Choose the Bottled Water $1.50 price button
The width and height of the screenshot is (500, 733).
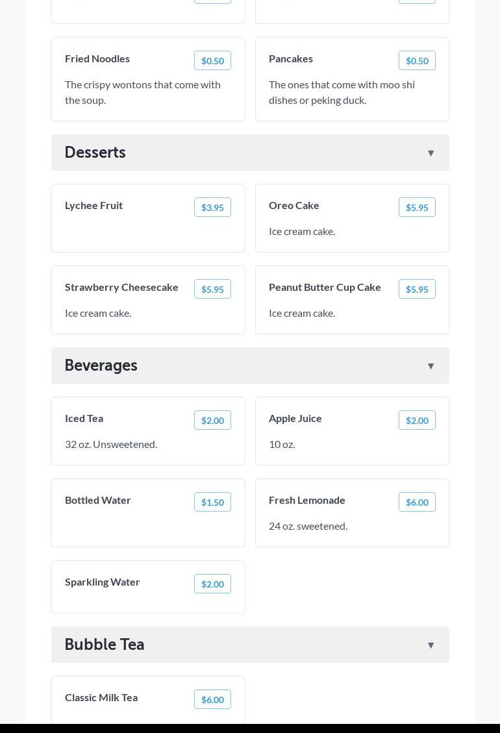(212, 502)
